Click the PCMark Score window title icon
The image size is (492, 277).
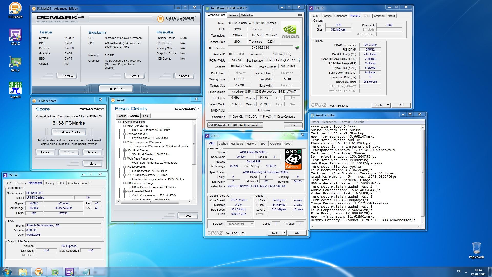tap(34, 101)
